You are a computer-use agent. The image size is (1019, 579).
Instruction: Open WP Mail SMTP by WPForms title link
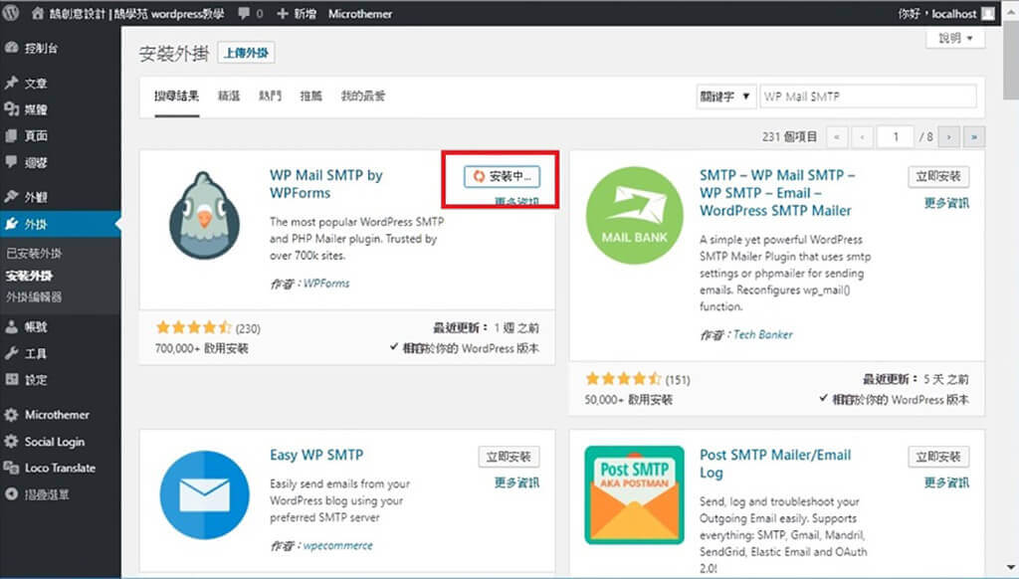point(325,183)
